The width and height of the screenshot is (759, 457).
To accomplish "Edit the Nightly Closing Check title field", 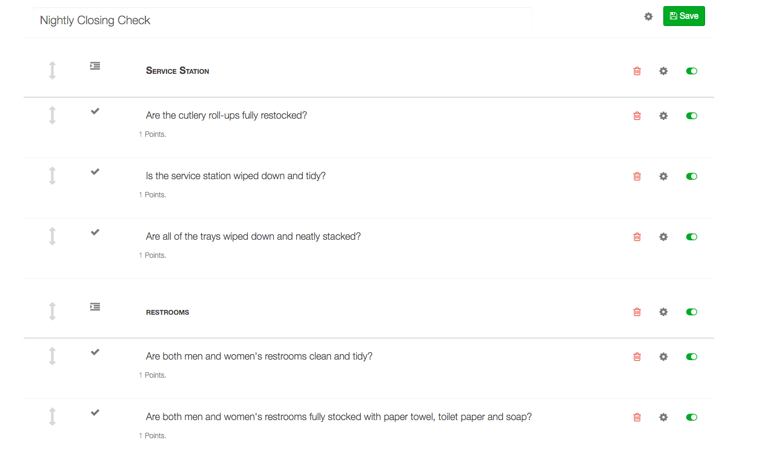I will coord(283,21).
